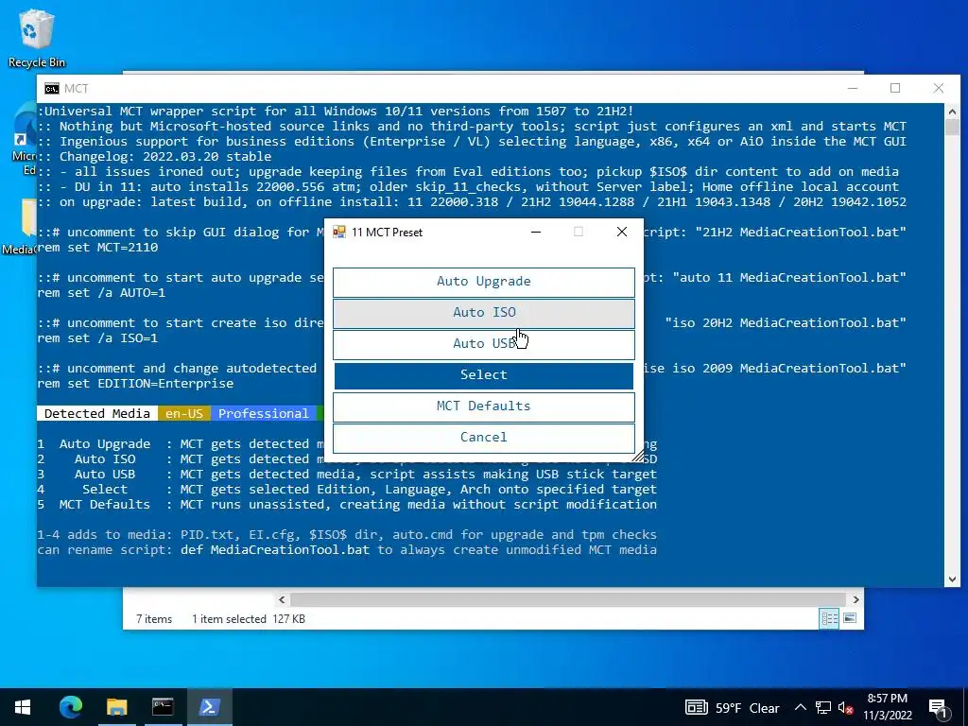Click the MCT console window title icon
The width and height of the screenshot is (968, 726).
point(52,88)
